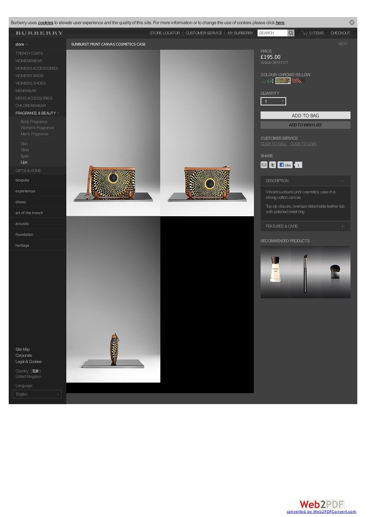View recommended kabuki brush product
This screenshot has width=366, height=517.
[x=335, y=271]
